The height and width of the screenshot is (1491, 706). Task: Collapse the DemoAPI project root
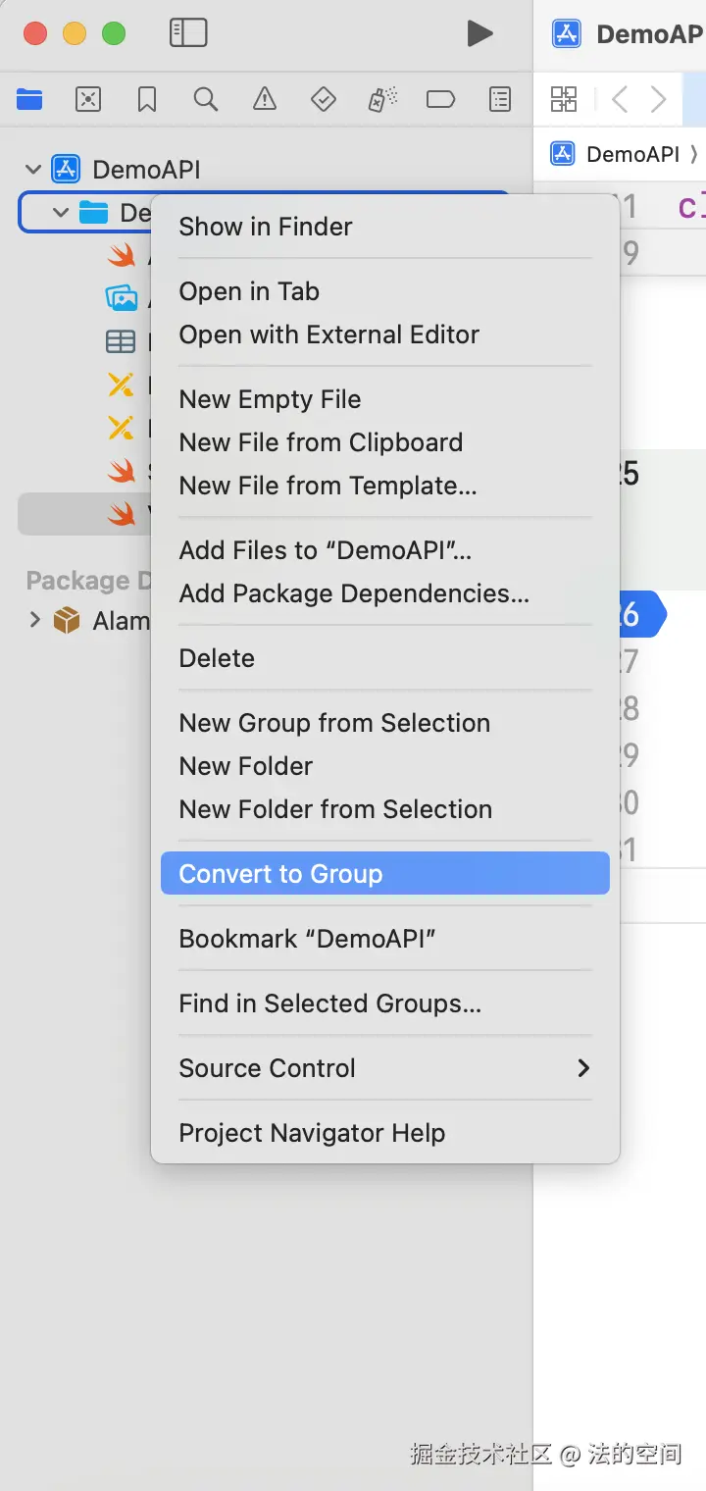pos(33,170)
